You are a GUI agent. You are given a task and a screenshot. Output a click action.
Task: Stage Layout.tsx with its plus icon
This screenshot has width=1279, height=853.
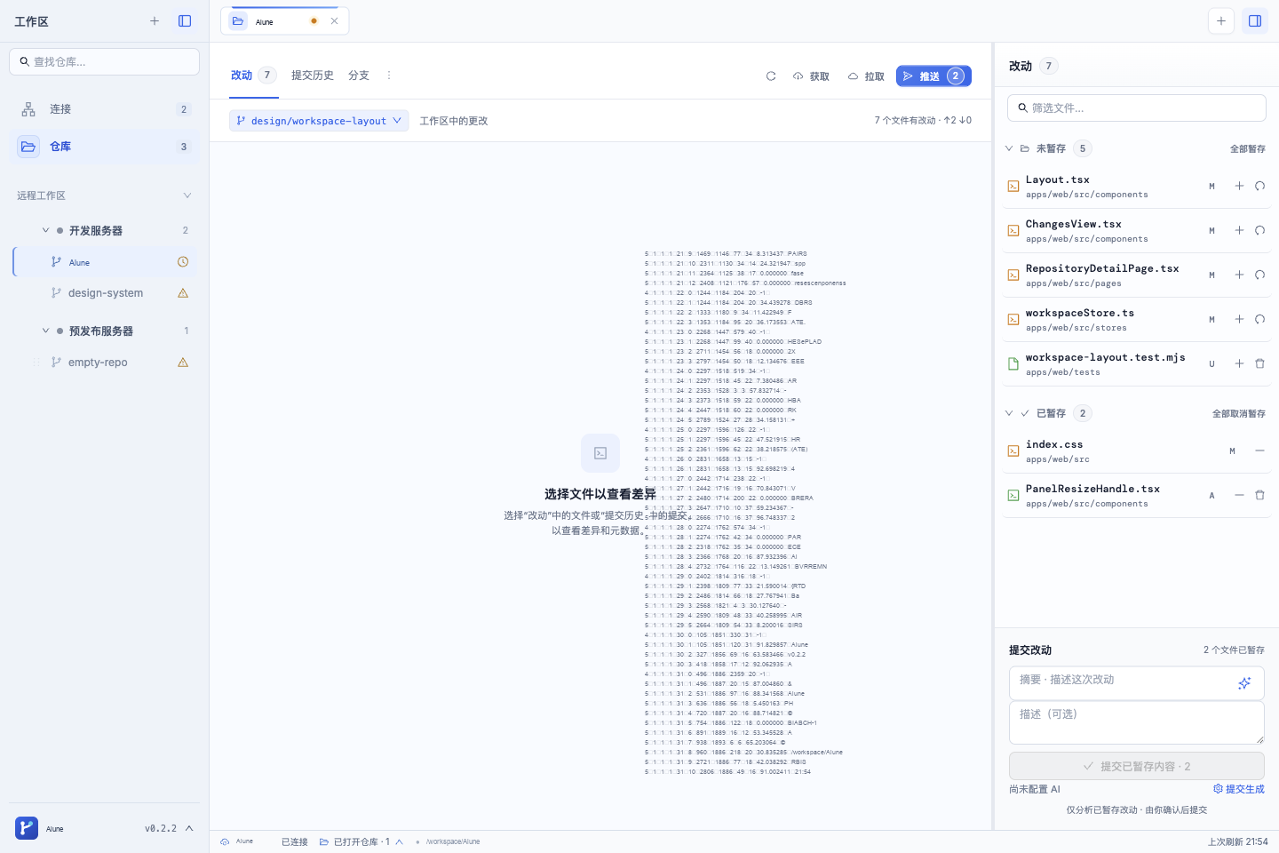click(x=1239, y=186)
